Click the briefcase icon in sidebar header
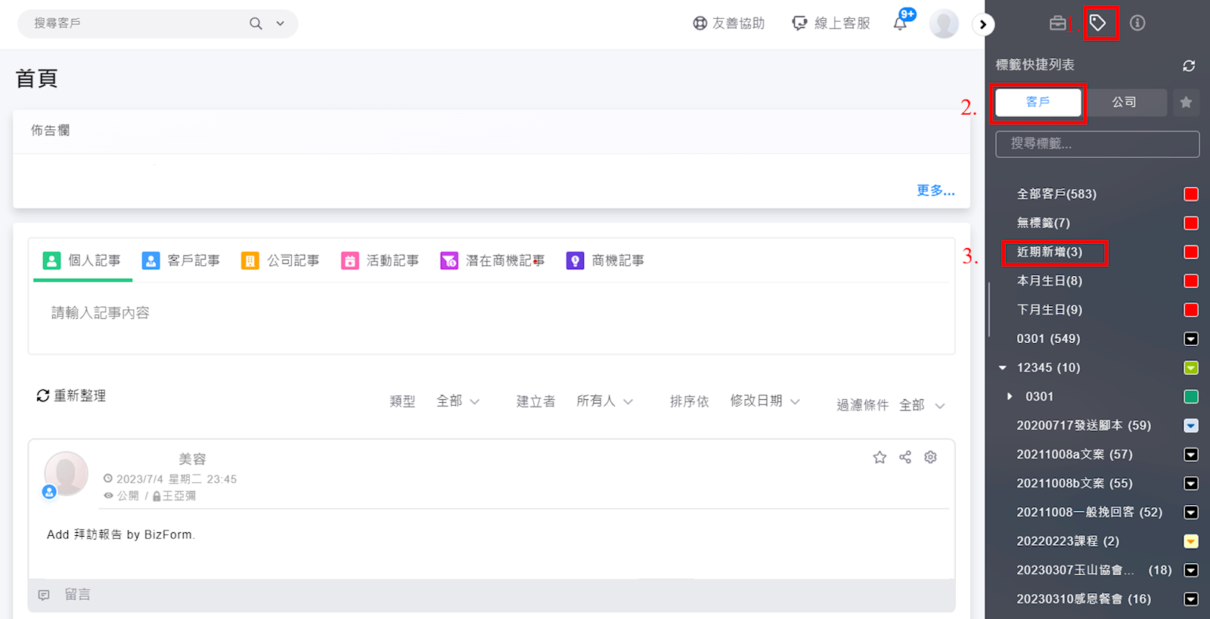 pyautogui.click(x=1057, y=23)
